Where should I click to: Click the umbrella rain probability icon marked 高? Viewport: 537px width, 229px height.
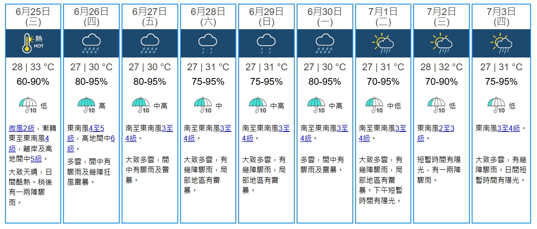[x=87, y=105]
